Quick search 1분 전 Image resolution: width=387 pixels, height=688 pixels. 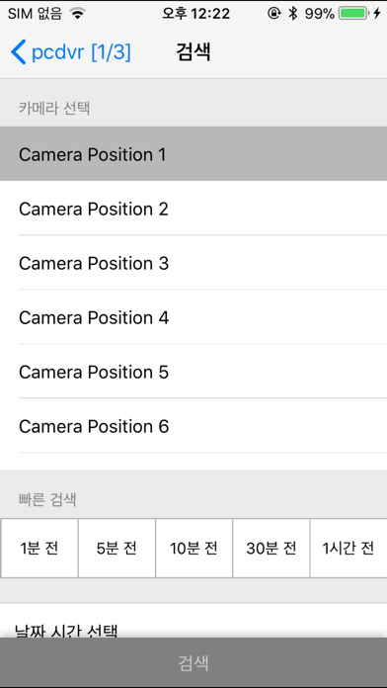(39, 548)
